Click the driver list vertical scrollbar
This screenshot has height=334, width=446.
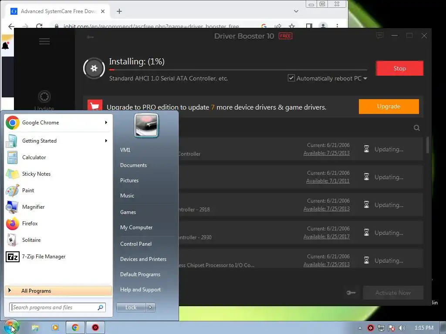[x=428, y=145]
